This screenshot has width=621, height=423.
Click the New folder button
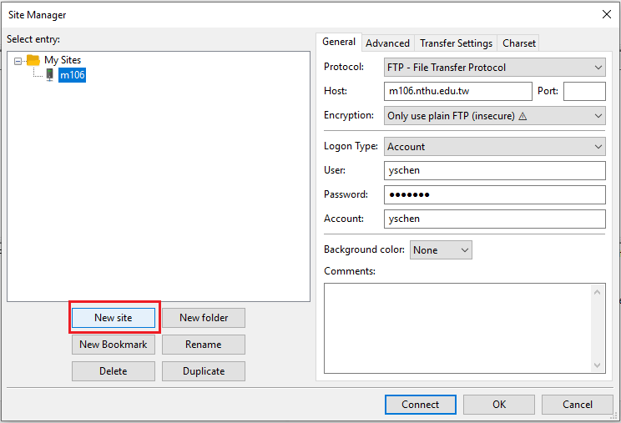tap(204, 318)
